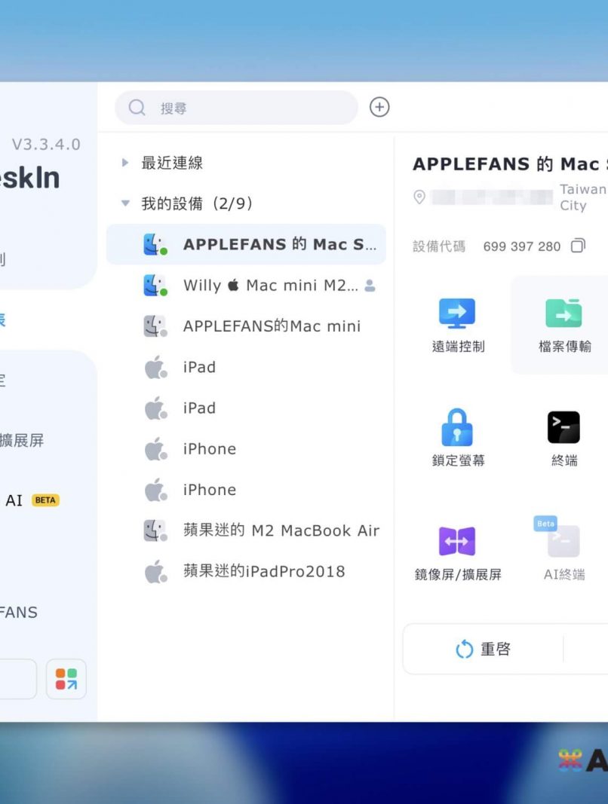Select 蘋果迷的iPadPro2018 device
Viewport: 608px width, 804px height.
[x=263, y=571]
